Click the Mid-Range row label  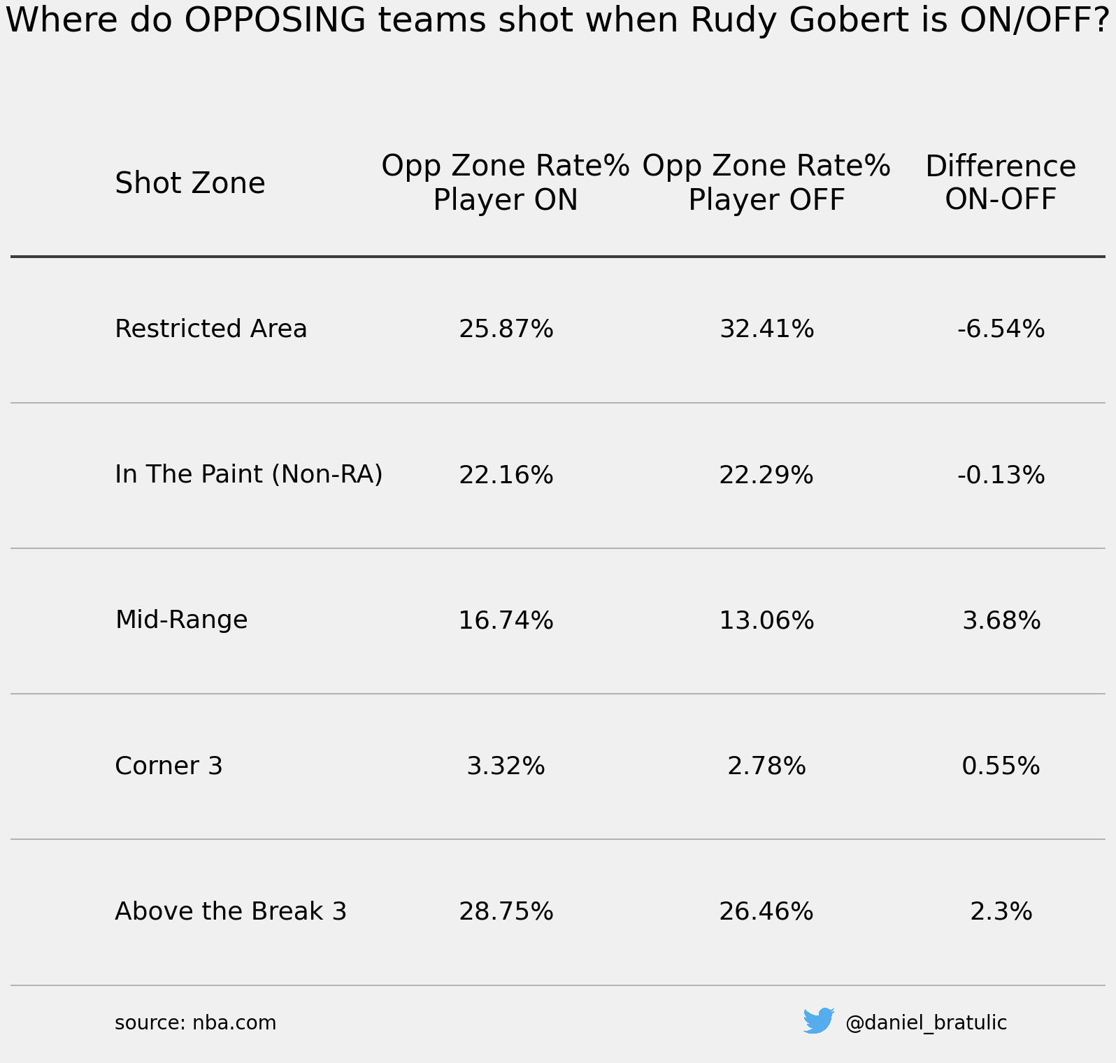[x=181, y=620]
